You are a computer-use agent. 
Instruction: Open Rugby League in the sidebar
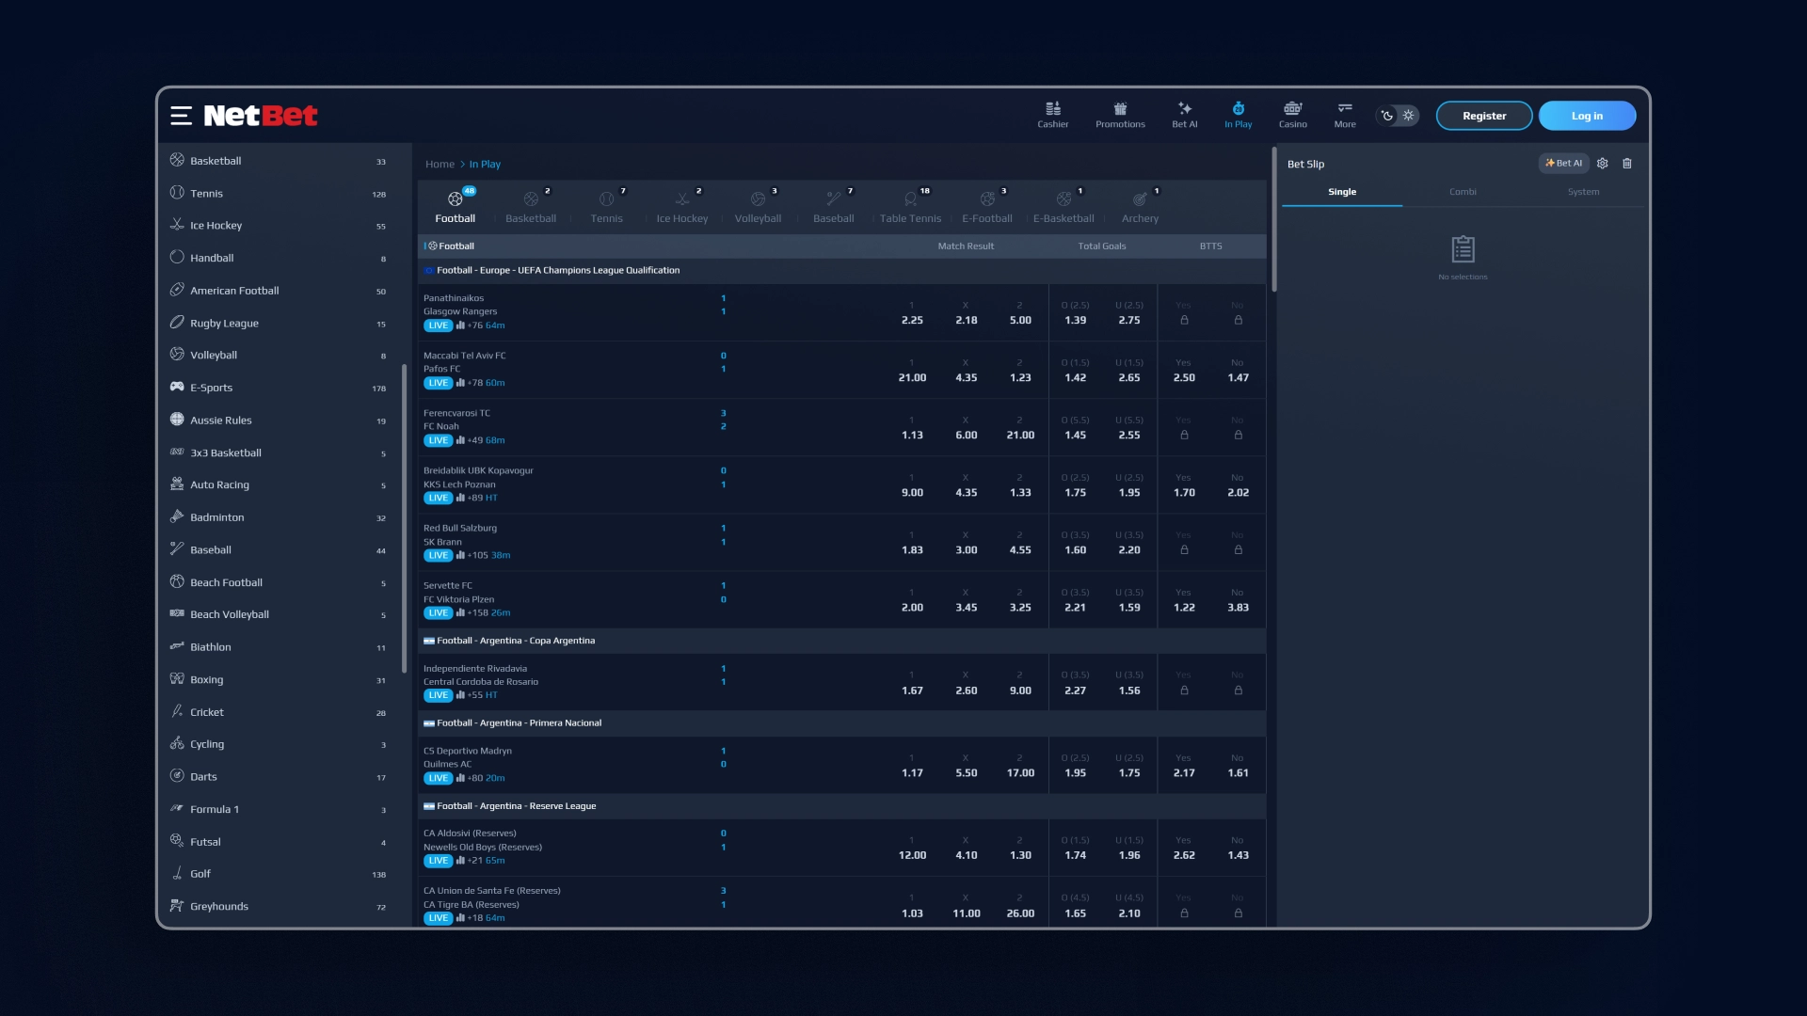tap(279, 324)
